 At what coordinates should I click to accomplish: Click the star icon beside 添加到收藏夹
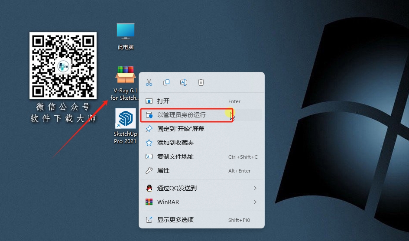(149, 143)
